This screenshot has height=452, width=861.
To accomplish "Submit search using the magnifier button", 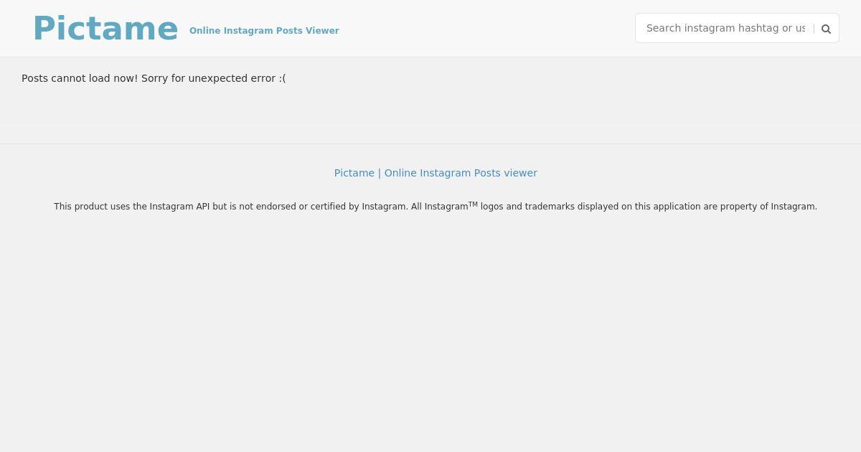I will [826, 29].
